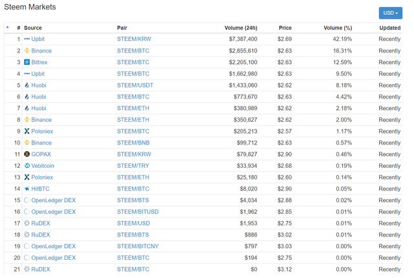Open STEEM/ETH pair for Huobi
This screenshot has width=414, height=278.
(x=133, y=108)
